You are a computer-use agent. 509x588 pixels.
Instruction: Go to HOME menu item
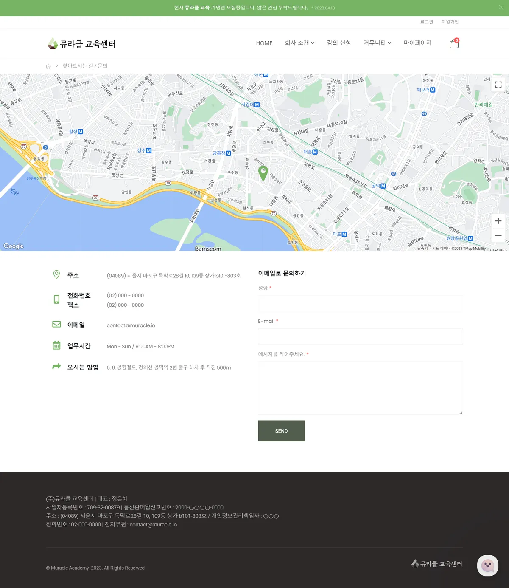[264, 43]
